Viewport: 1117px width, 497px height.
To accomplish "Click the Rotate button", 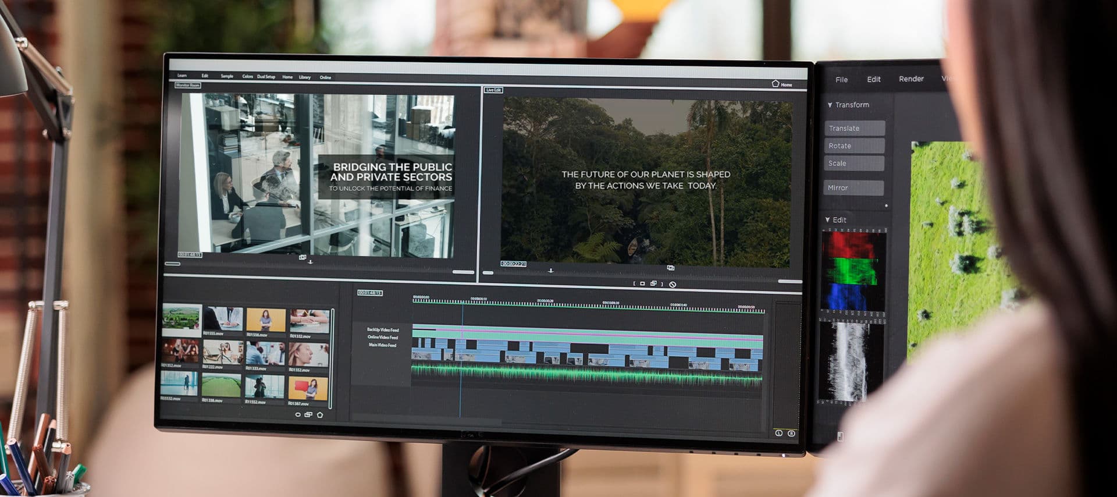I will click(853, 146).
